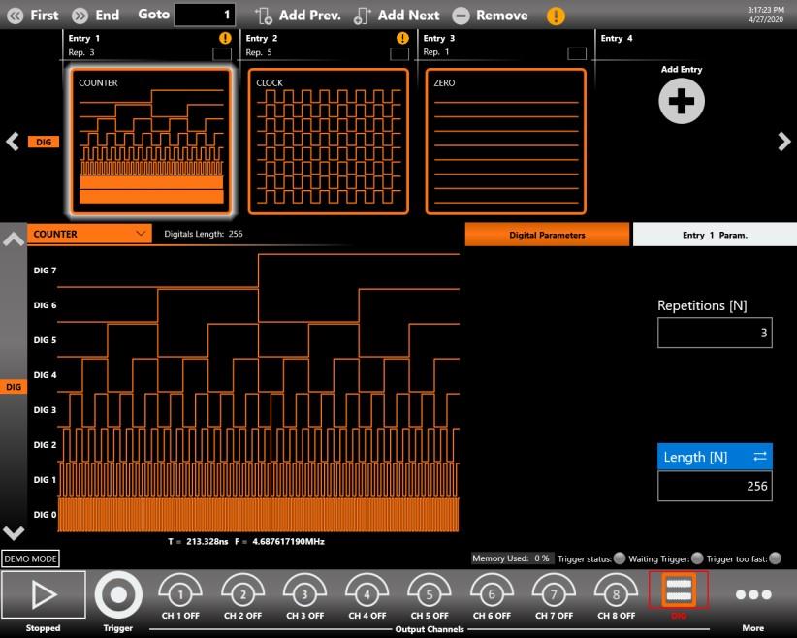The width and height of the screenshot is (797, 638).
Task: Open the More options menu
Action: 753,594
